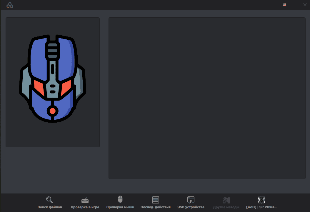The width and height of the screenshot is (310, 212).
Task: Click inside the empty right results panel
Action: [207, 98]
